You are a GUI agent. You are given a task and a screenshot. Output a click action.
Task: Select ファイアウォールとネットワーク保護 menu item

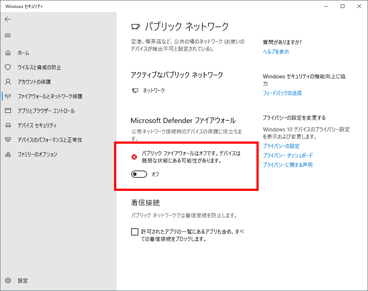(x=50, y=97)
